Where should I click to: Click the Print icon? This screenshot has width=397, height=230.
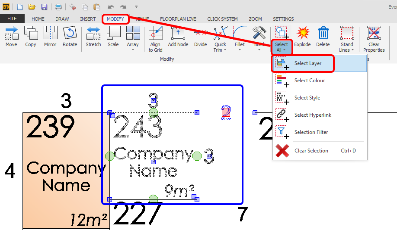pyautogui.click(x=58, y=7)
